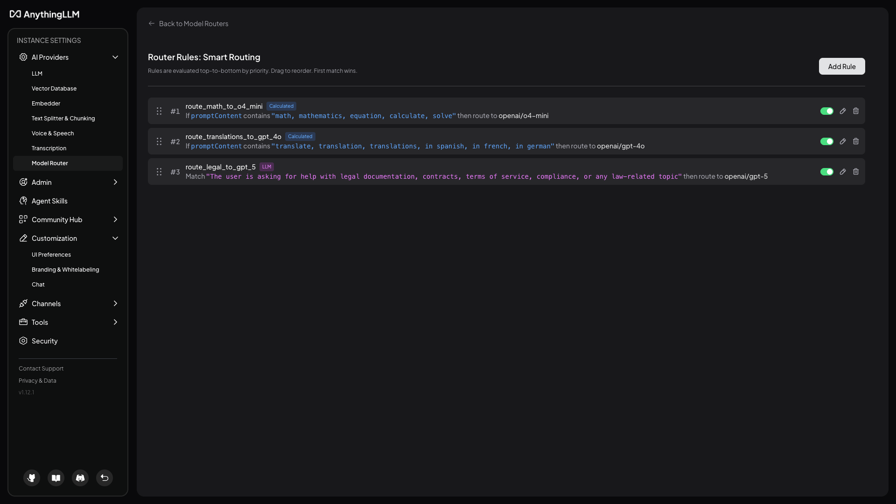The height and width of the screenshot is (504, 896).
Task: Disable the route_math_to_o4_mini rule toggle
Action: pos(827,111)
